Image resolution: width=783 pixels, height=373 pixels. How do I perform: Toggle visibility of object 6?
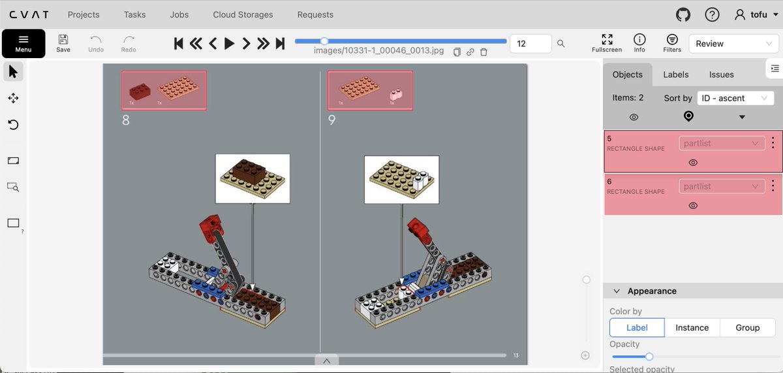(x=693, y=206)
